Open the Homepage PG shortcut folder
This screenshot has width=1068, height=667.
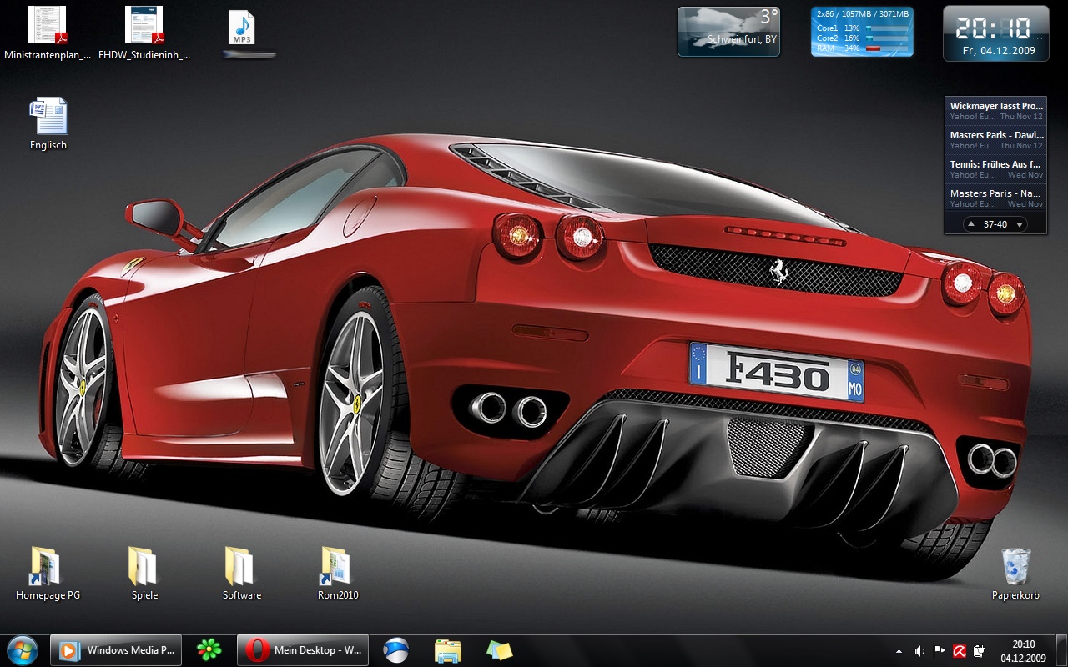pos(48,567)
